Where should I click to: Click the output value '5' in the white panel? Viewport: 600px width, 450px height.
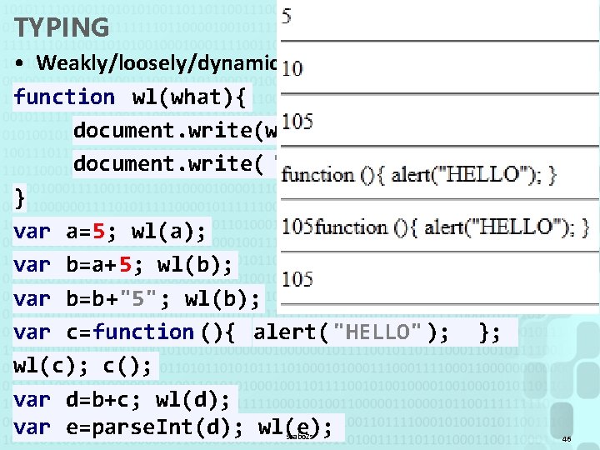pos(287,17)
